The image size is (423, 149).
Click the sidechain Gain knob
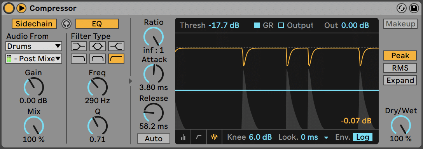[34, 87]
